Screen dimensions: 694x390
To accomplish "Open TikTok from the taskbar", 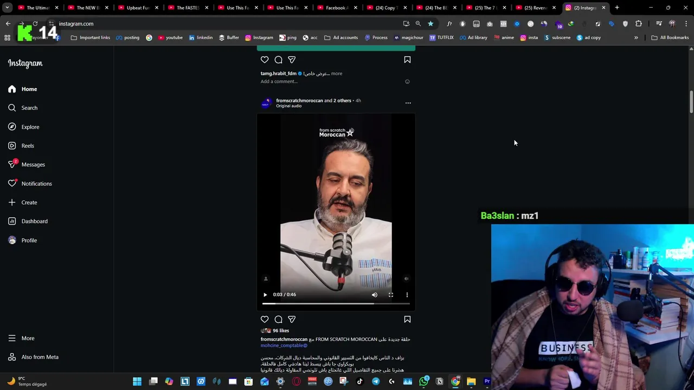I will point(359,381).
